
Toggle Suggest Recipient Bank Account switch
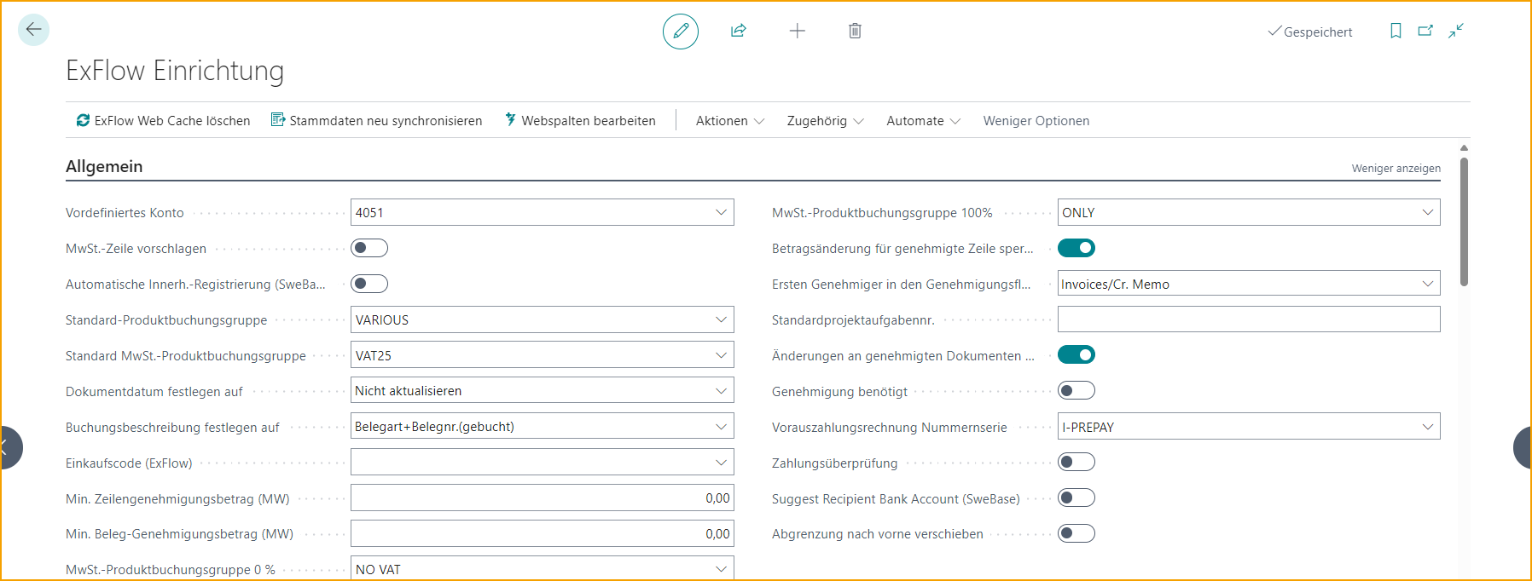[x=1076, y=498]
